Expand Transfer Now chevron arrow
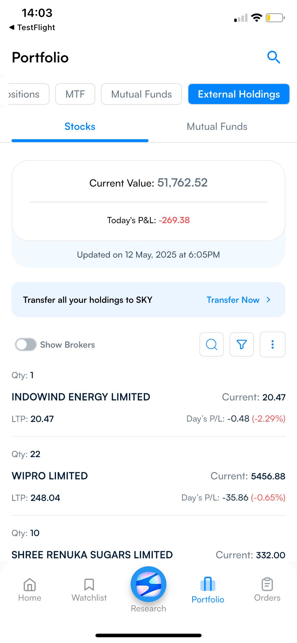The height and width of the screenshot is (643, 297). click(268, 300)
